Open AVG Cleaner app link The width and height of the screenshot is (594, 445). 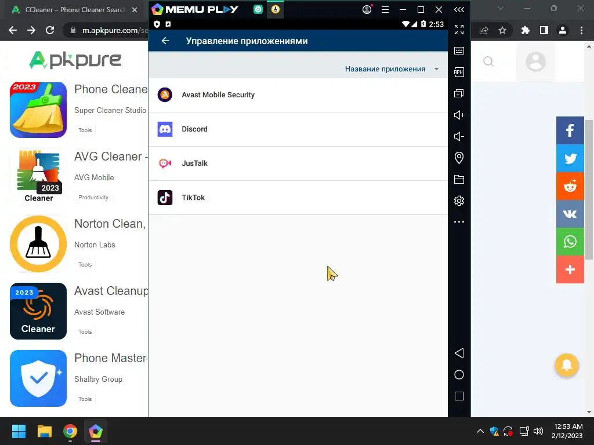[x=110, y=156]
